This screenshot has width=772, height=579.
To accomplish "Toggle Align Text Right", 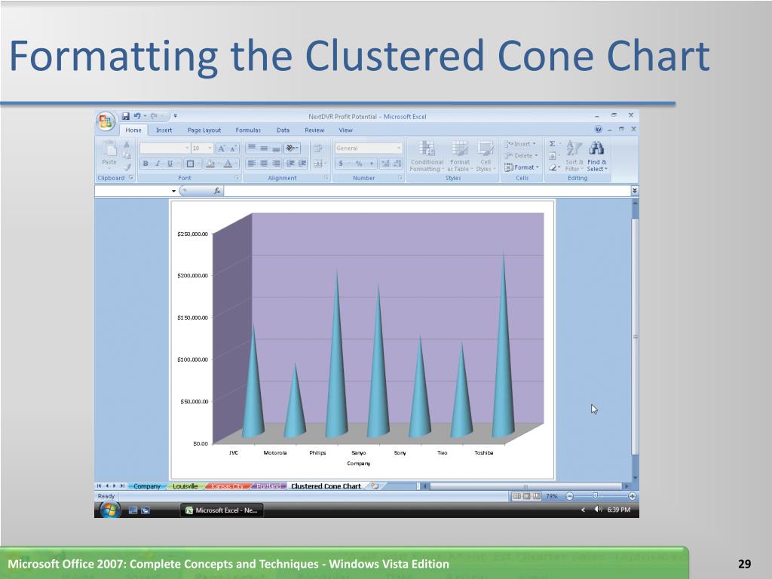I will coord(276,164).
